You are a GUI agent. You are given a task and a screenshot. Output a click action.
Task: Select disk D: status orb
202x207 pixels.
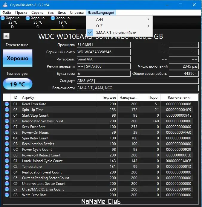click(3, 18)
